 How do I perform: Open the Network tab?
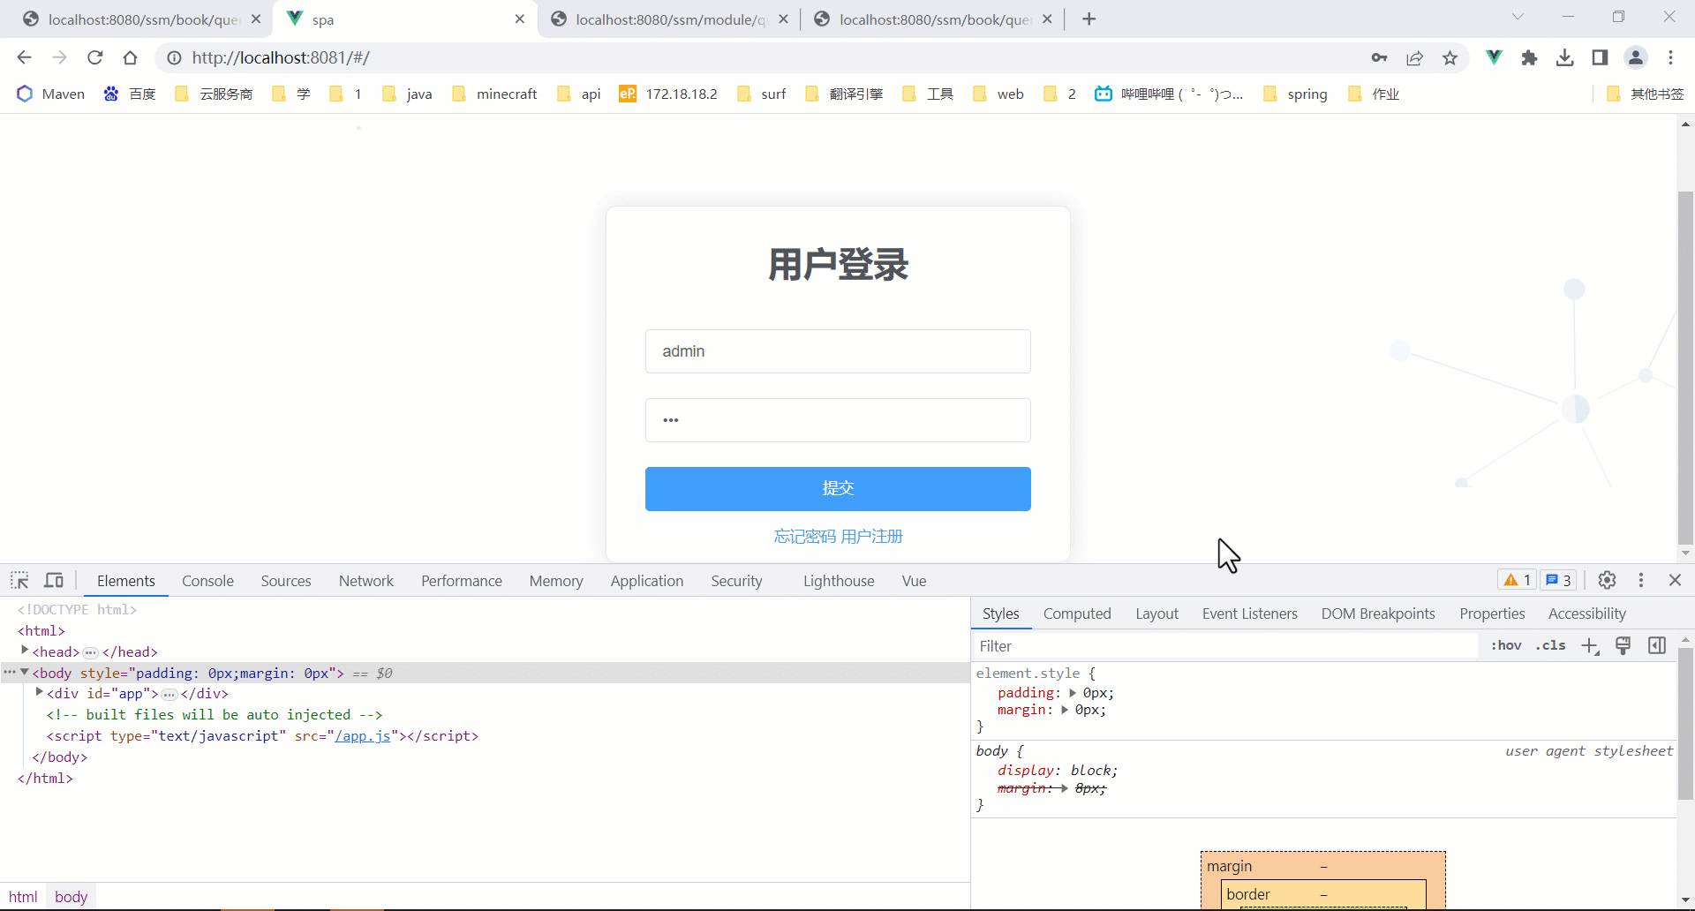click(x=366, y=581)
